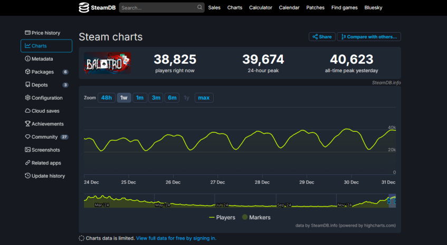
Task: Select the Charts sidebar tab
Action: pyautogui.click(x=46, y=46)
